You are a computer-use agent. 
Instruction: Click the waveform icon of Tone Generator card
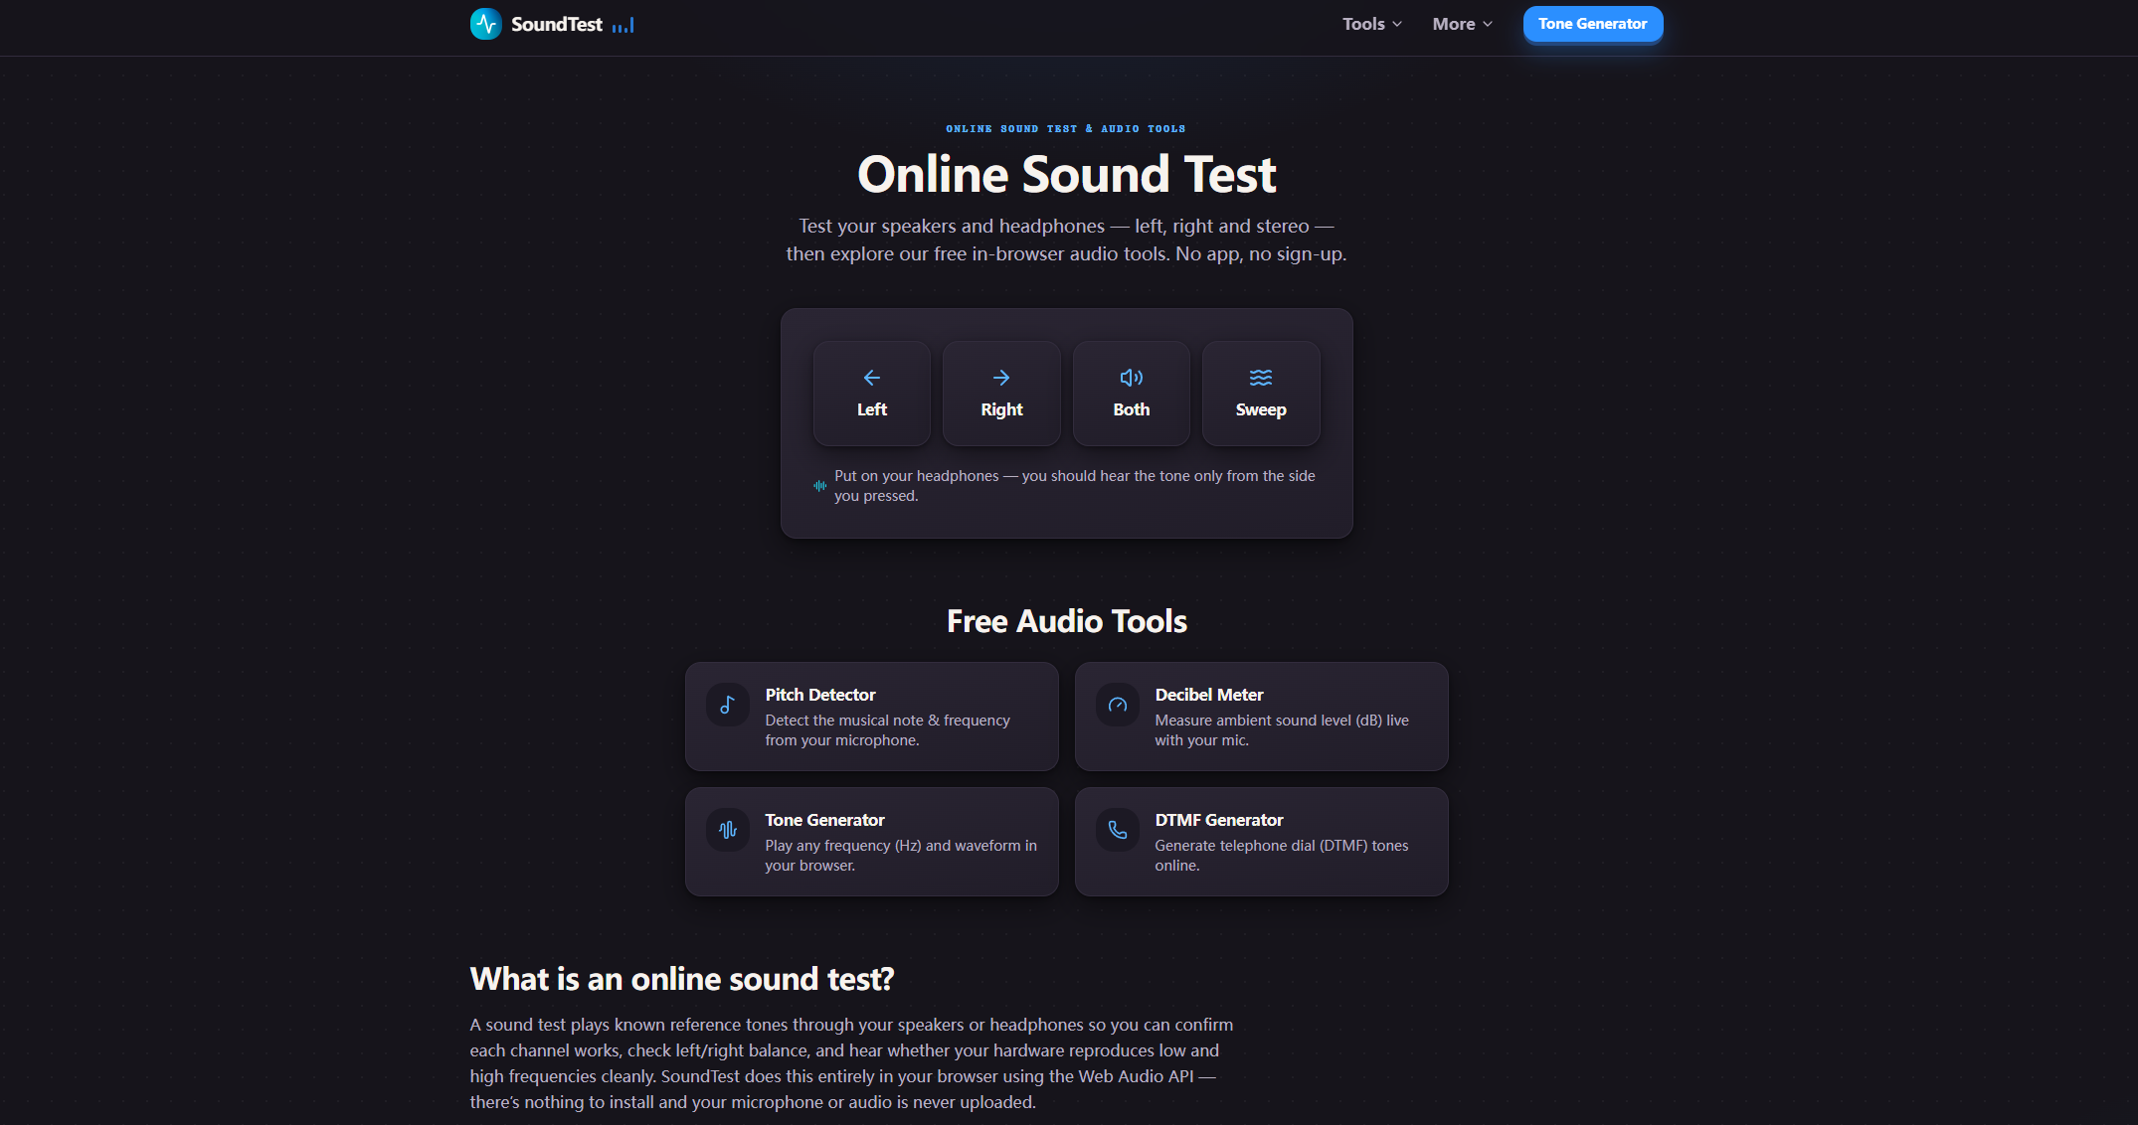pos(728,830)
